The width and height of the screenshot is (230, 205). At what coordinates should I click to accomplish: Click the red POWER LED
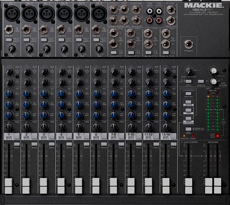click(x=193, y=136)
